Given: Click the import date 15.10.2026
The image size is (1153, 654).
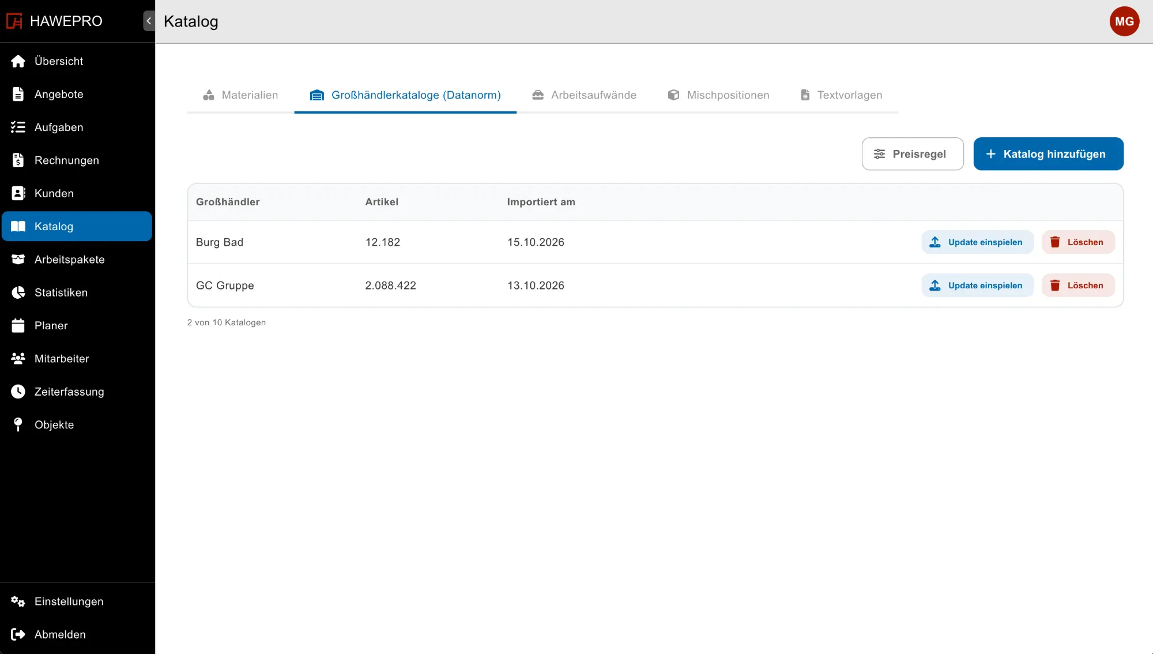Looking at the screenshot, I should click(x=536, y=242).
